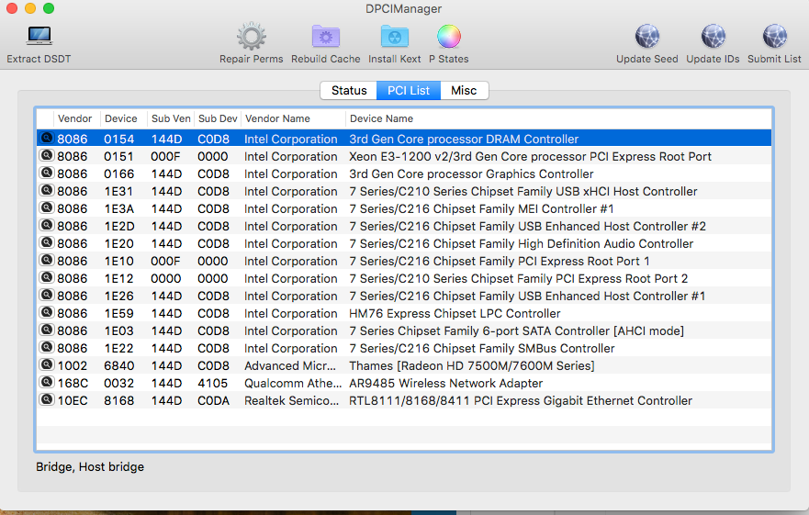Viewport: 809px width, 515px height.
Task: Click the Qualcomm Athe... vendor name cell
Action: click(x=293, y=384)
